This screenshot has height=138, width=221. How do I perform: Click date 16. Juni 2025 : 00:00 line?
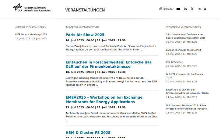[x=95, y=40]
